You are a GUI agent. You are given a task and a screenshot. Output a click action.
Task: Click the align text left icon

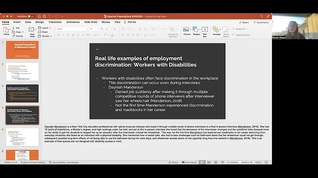coord(123,35)
